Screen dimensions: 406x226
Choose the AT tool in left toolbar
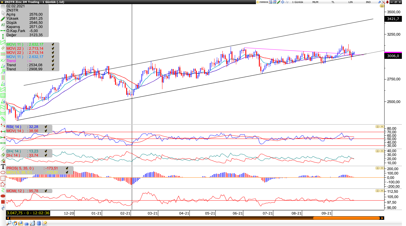coord(3,25)
